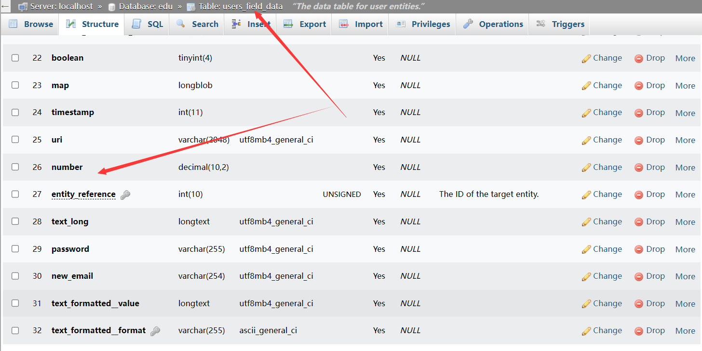Switch to the Browse tab

31,24
